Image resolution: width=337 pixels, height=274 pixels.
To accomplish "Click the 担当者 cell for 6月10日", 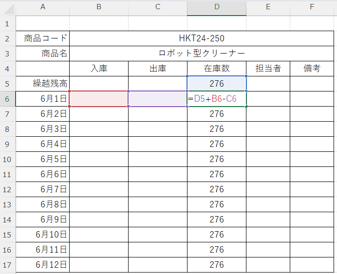I will coord(268,235).
